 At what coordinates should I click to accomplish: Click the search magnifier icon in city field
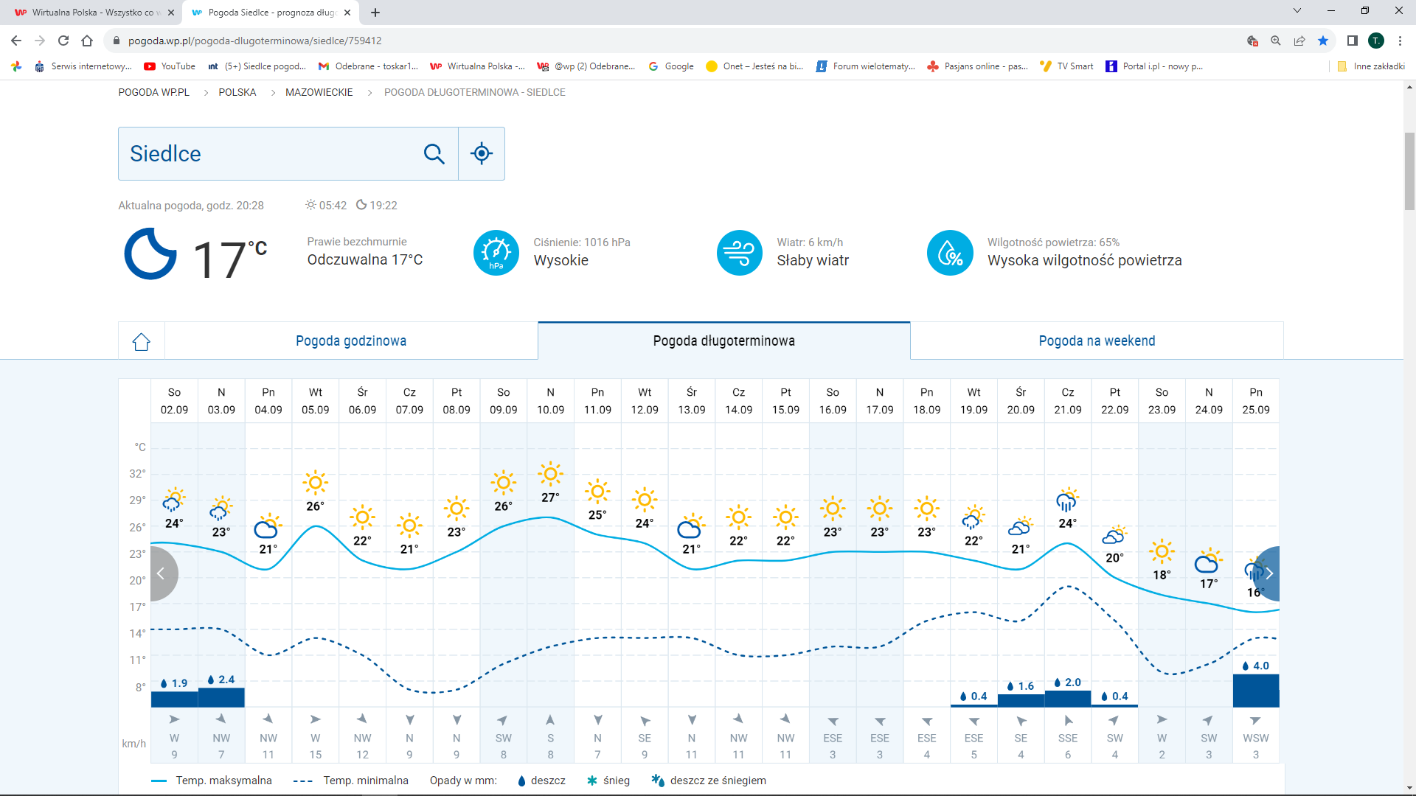[x=434, y=153]
